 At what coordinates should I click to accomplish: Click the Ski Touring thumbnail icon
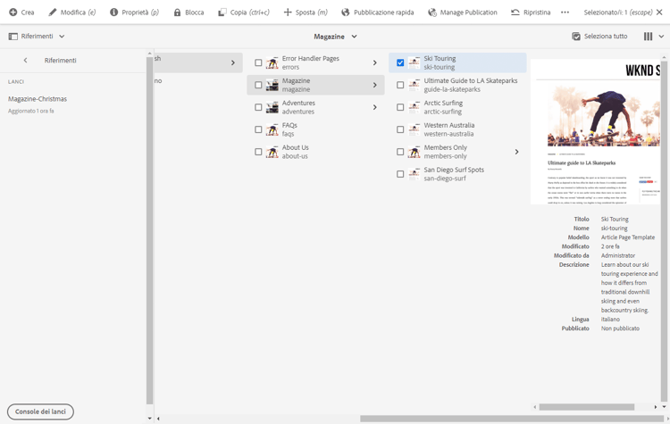414,62
